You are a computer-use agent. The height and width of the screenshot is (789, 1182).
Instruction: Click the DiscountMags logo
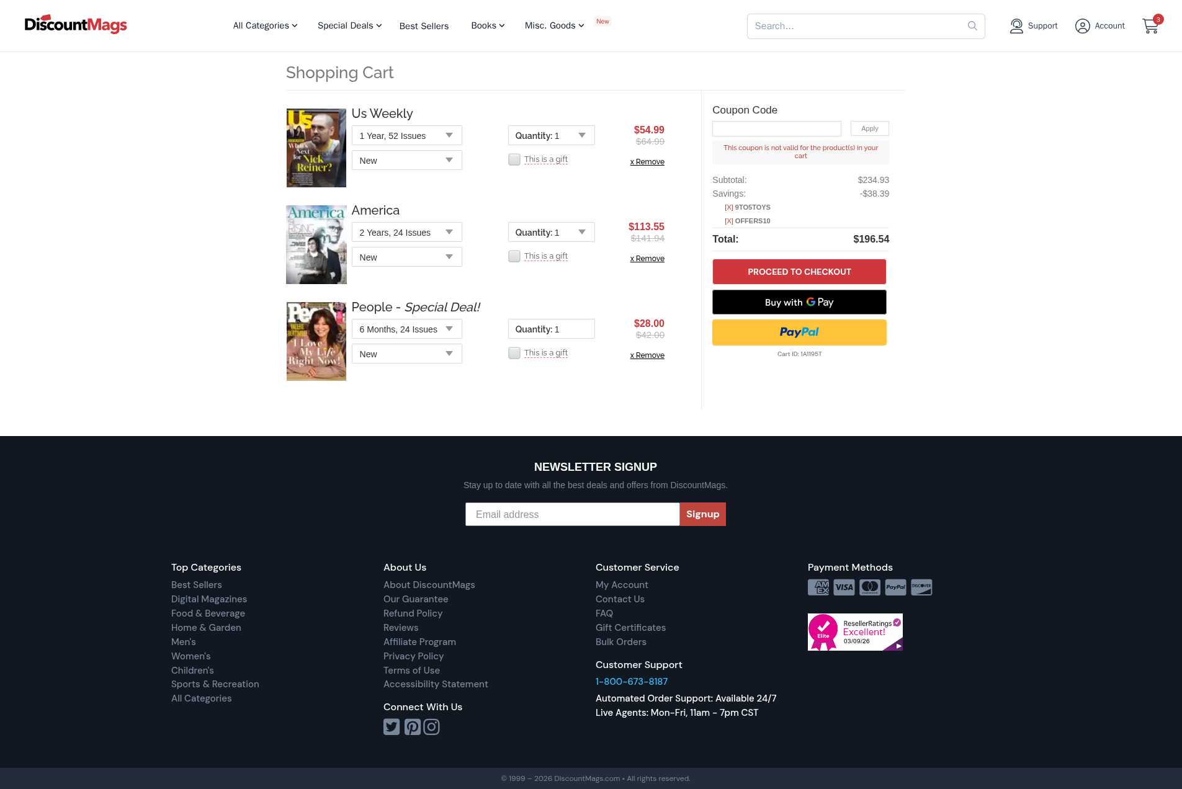coord(76,25)
